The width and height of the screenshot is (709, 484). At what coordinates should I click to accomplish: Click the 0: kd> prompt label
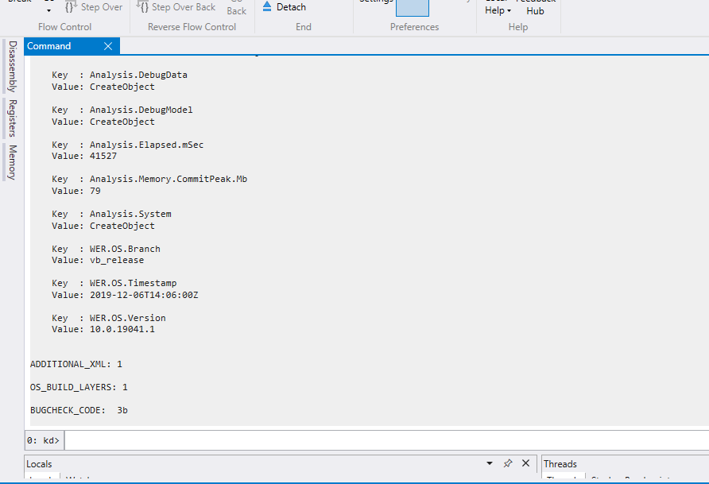coord(43,440)
